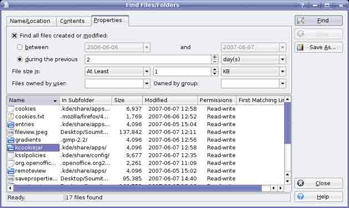Screen dimensions: 349x208
Task: Click the cookies file icon
Action: tap(11, 109)
